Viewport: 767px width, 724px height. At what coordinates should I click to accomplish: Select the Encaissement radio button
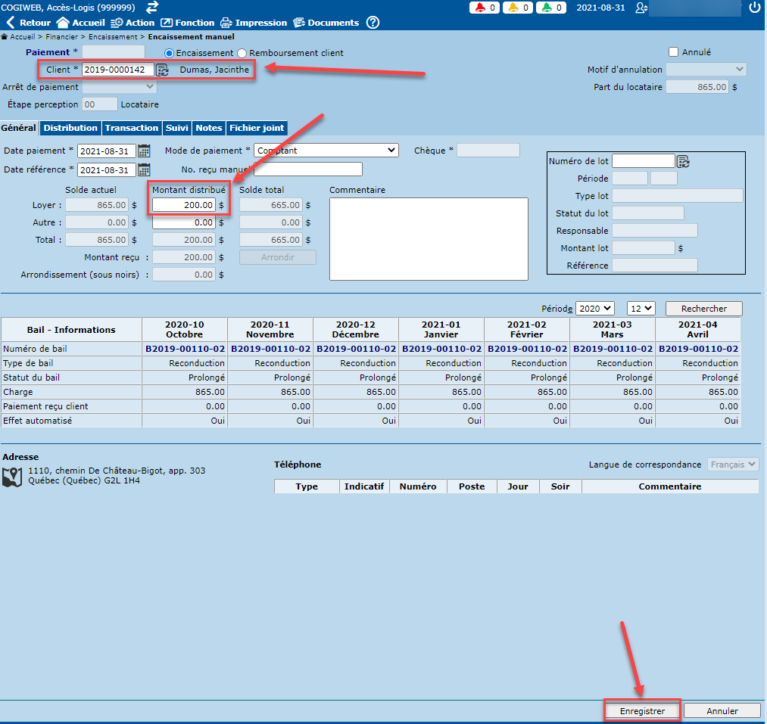tap(170, 53)
